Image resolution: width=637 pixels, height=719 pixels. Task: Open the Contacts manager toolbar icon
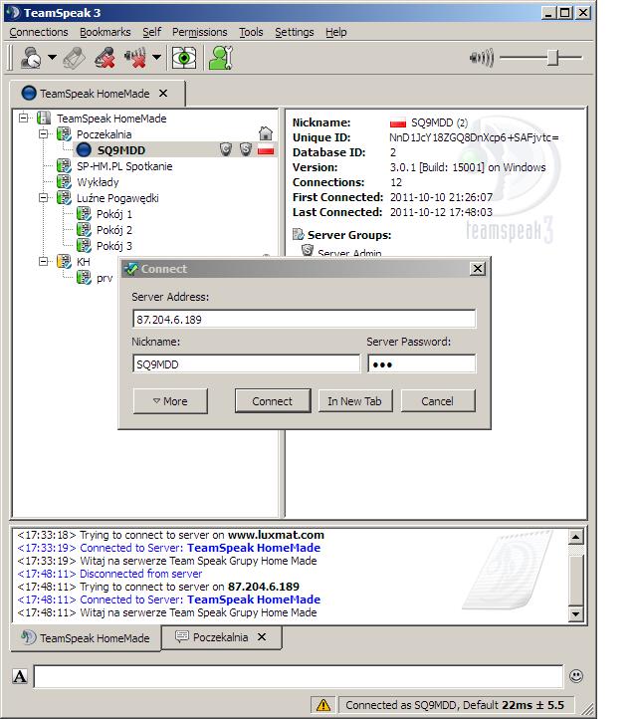tap(221, 58)
